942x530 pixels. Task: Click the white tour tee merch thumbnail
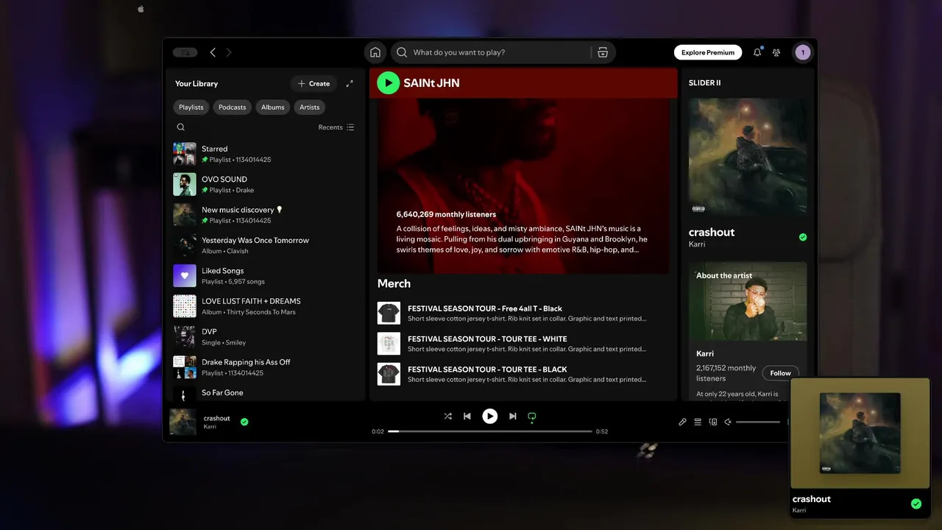coord(389,344)
